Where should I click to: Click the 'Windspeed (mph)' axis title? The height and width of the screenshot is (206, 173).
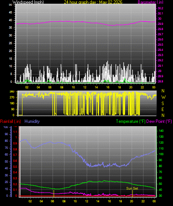click(28, 2)
